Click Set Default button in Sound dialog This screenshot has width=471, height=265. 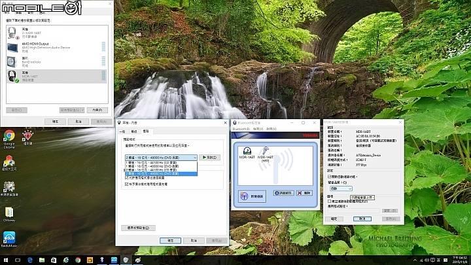click(70, 111)
